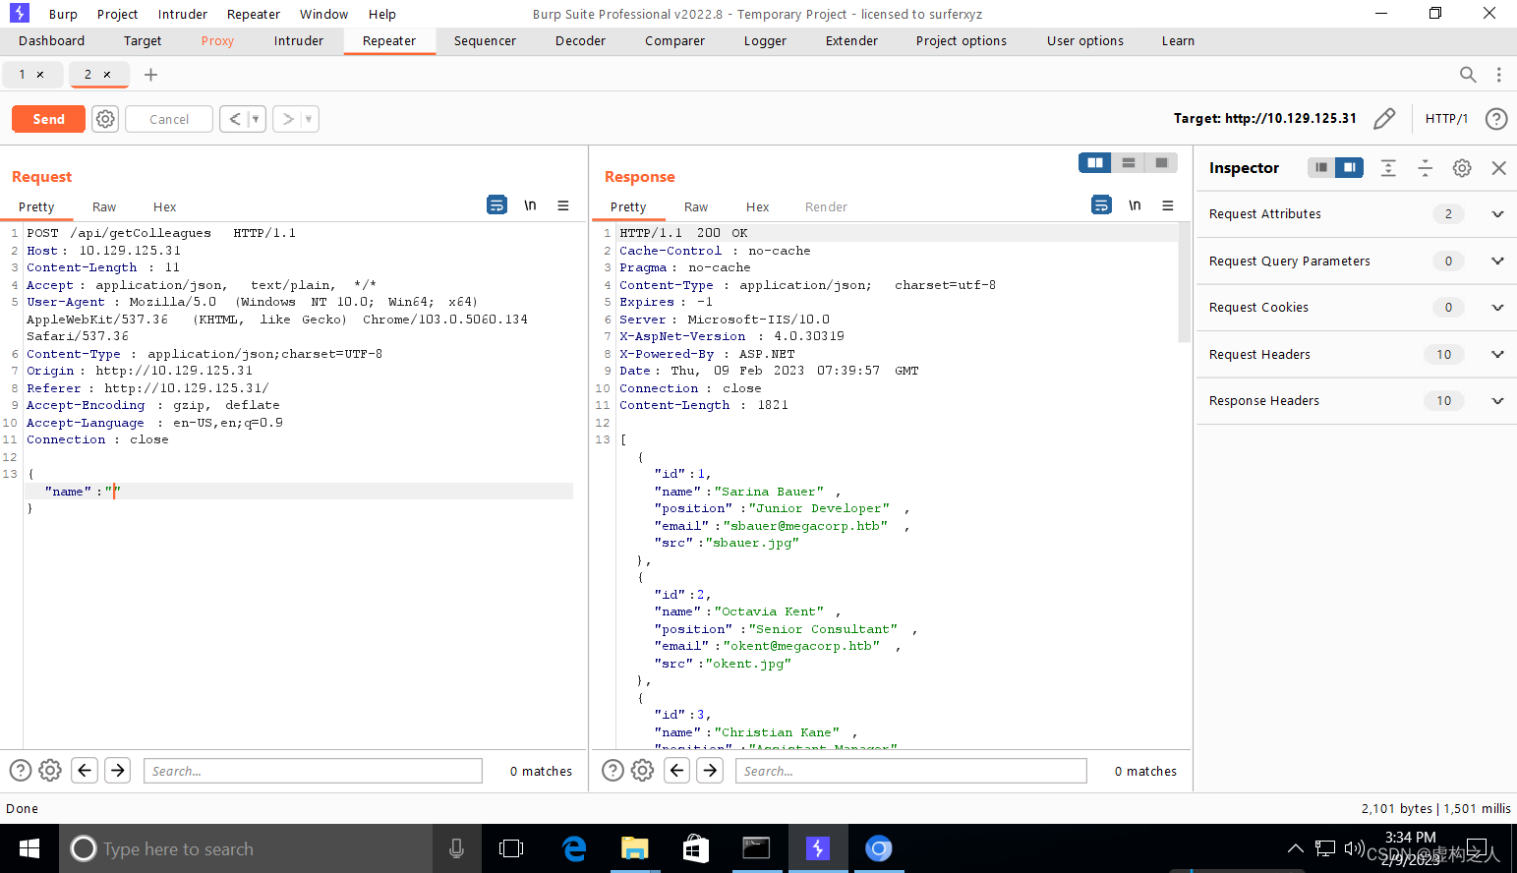Viewport: 1517px width, 873px height.
Task: Open Inspector settings gear
Action: coord(1462,168)
